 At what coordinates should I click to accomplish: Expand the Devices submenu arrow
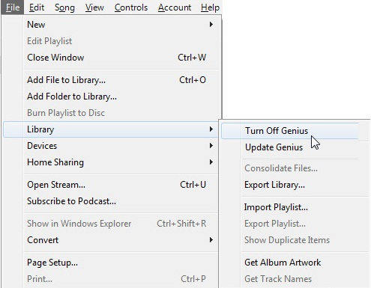pos(211,146)
